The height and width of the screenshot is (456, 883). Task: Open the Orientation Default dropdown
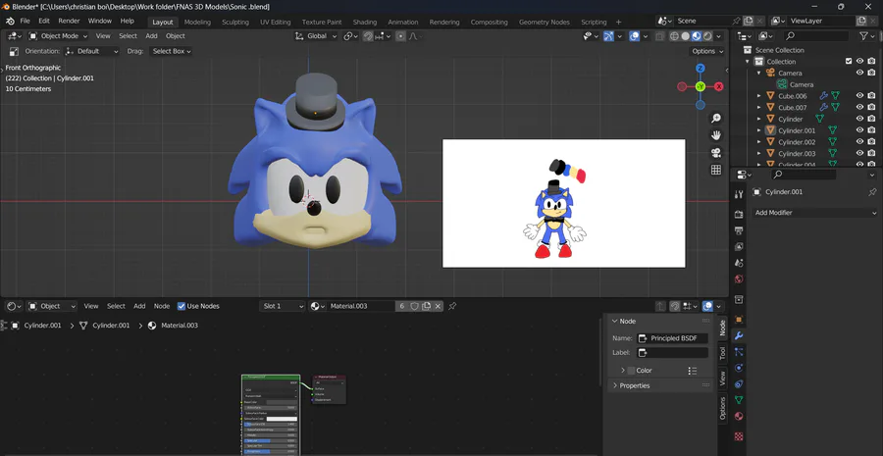coord(92,51)
